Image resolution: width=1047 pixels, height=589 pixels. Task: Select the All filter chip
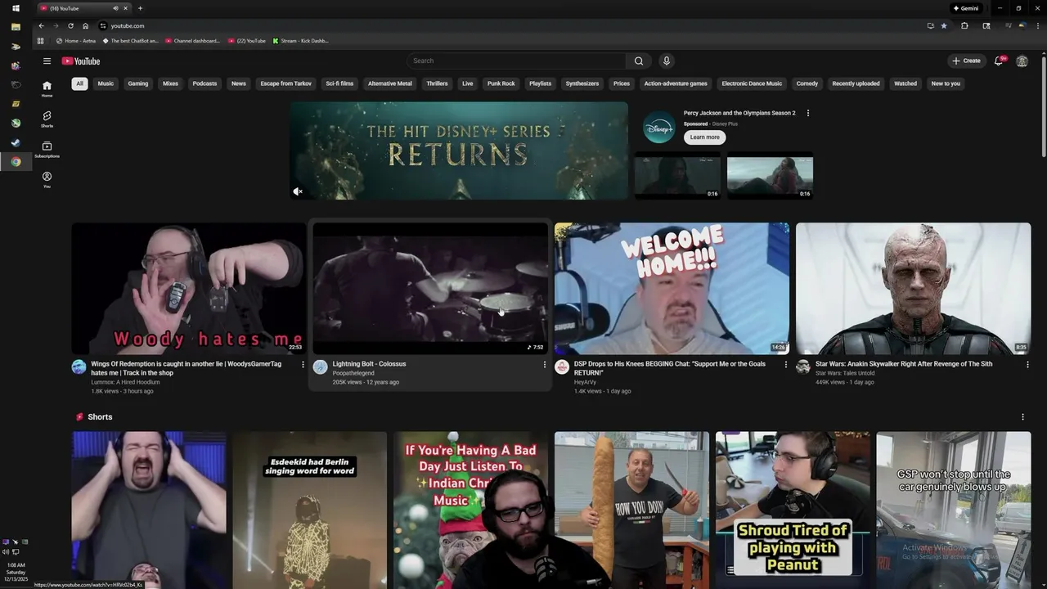point(79,83)
